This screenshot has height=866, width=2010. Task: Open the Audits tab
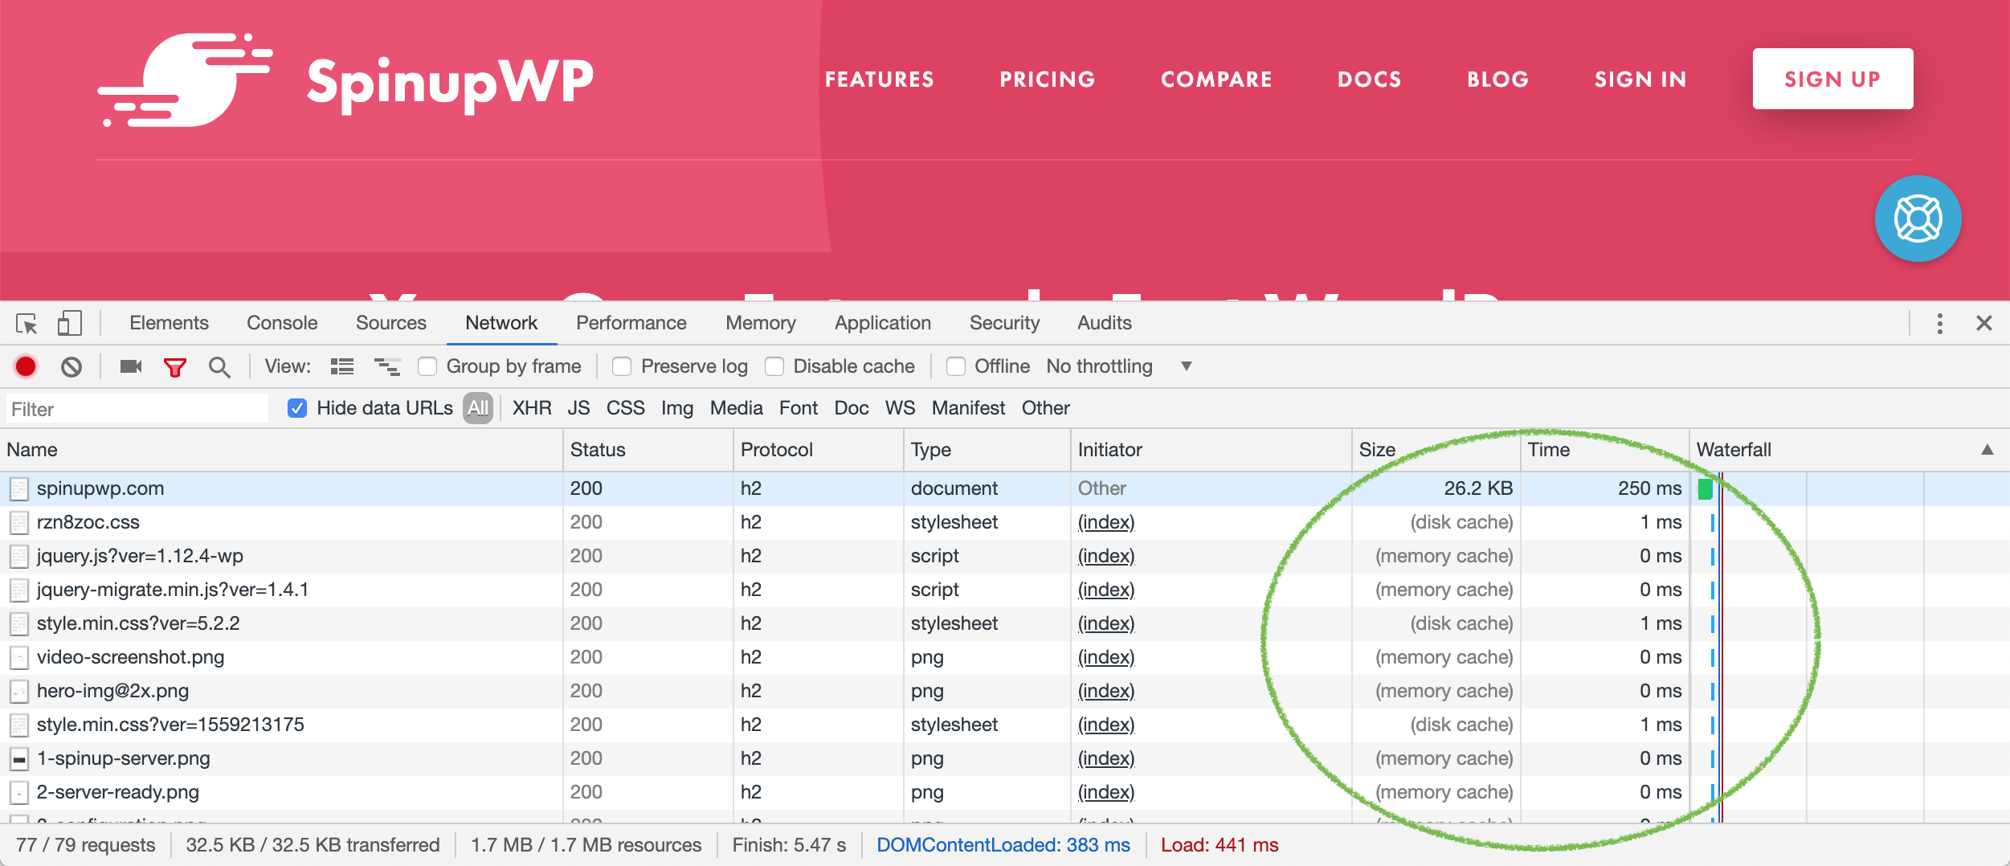tap(1105, 323)
